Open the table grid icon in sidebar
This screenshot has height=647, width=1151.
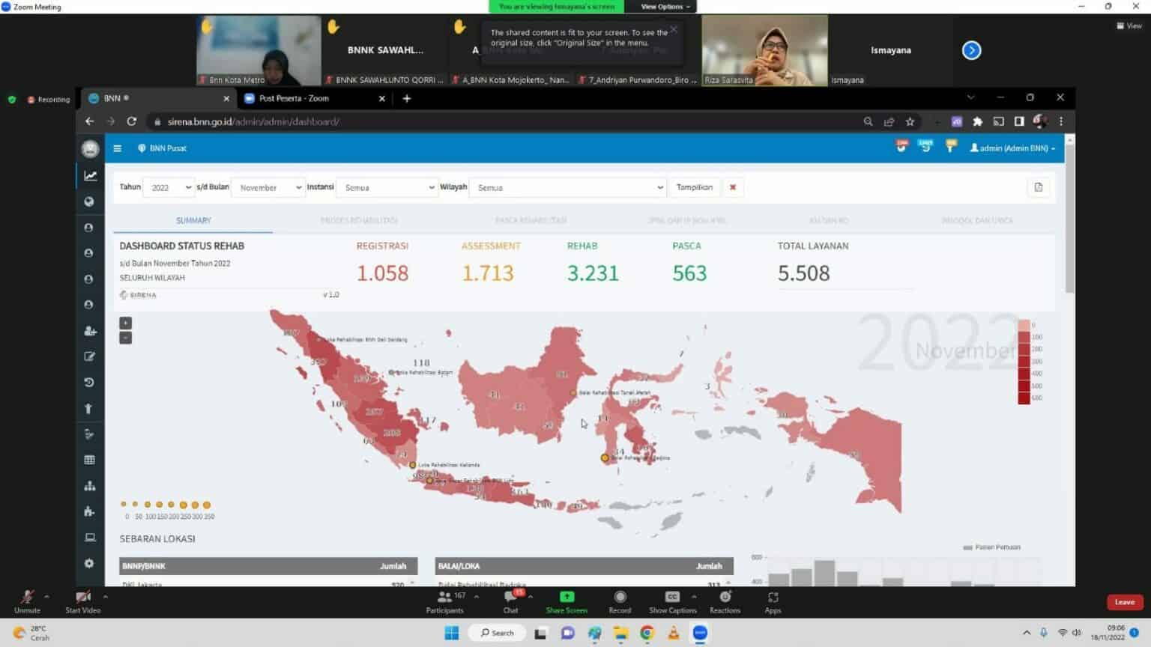coord(89,460)
